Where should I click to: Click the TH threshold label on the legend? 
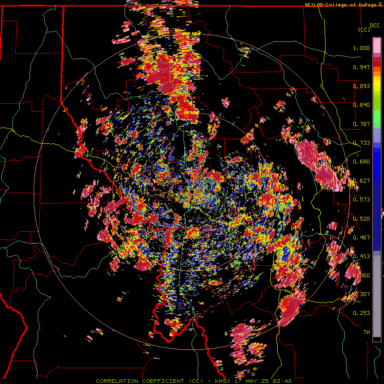(x=367, y=332)
